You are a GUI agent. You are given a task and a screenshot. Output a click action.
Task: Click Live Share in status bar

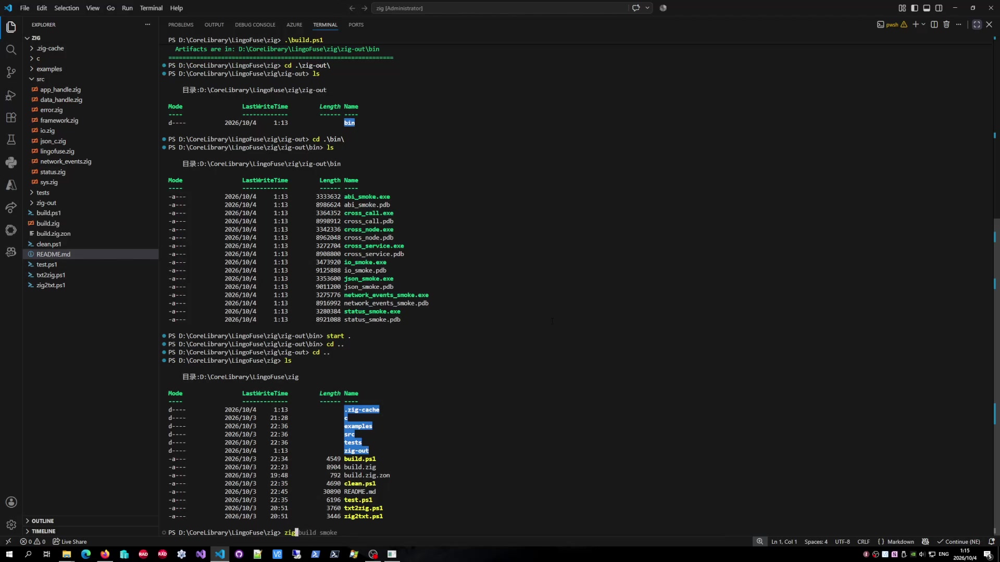(x=70, y=542)
